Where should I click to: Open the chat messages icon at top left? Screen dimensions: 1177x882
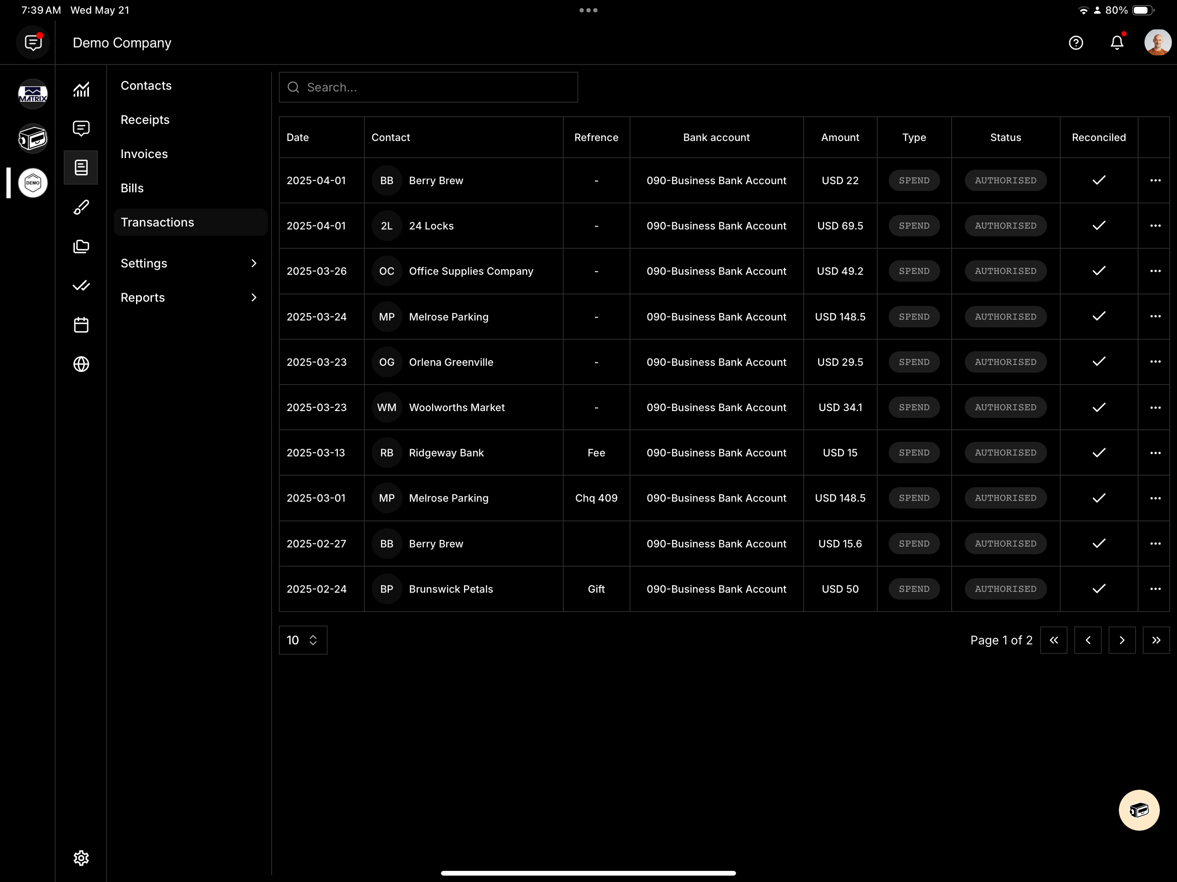[x=33, y=43]
